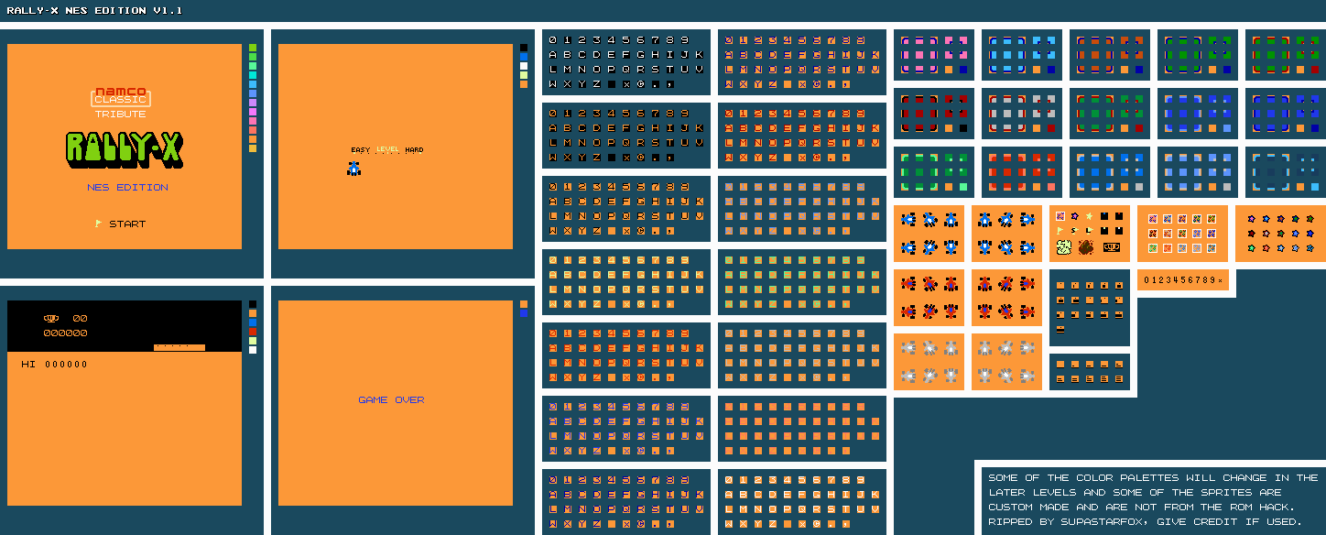Choose the HARD difficulty label

(414, 149)
